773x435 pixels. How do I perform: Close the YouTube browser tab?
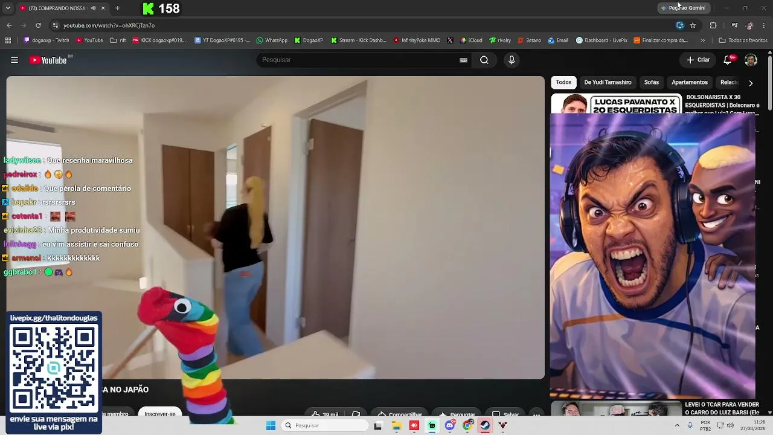click(x=103, y=8)
